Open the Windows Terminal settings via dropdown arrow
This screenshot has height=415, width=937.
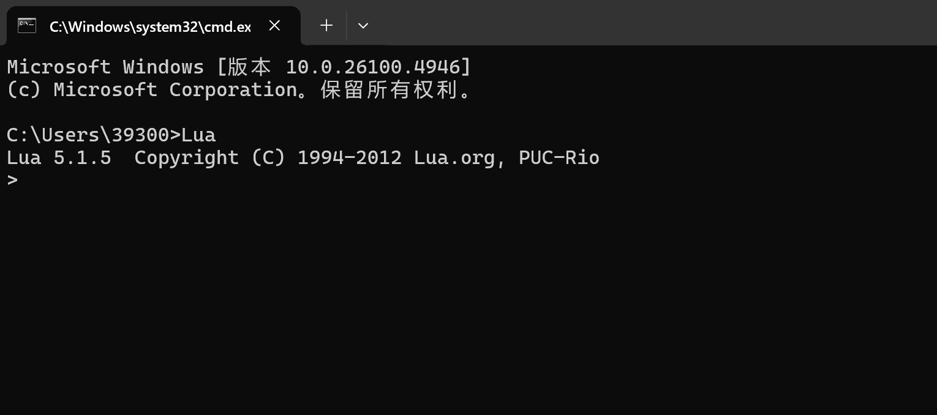[363, 26]
